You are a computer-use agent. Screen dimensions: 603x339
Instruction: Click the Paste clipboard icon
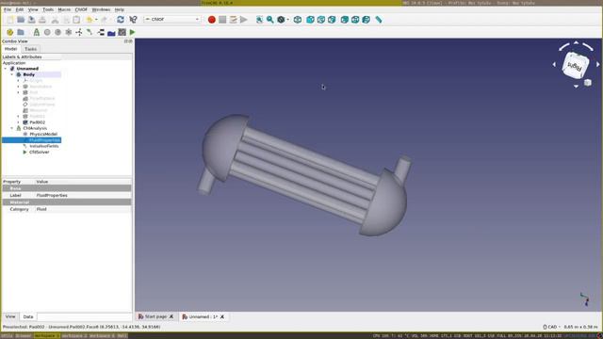click(x=76, y=20)
